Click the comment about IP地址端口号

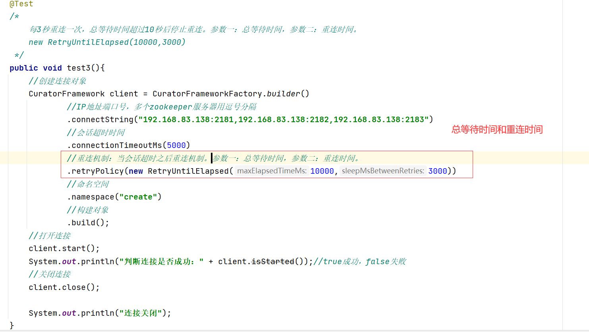162,107
